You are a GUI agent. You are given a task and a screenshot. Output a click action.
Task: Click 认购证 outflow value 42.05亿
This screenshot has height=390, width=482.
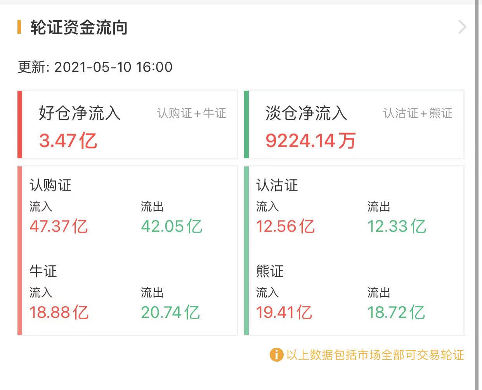coord(172,226)
